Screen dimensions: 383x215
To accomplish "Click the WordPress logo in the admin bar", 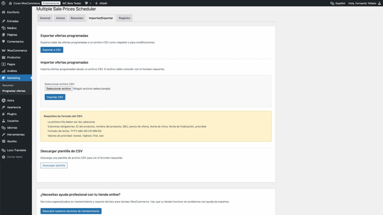I will click(x=3, y=3).
